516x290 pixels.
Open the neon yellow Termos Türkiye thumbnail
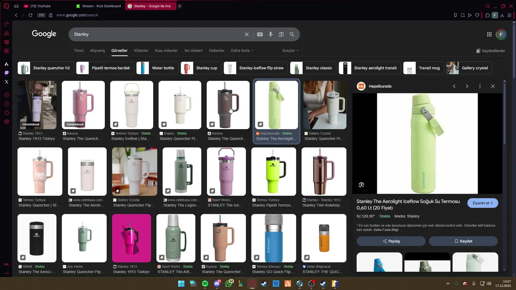[274, 172]
